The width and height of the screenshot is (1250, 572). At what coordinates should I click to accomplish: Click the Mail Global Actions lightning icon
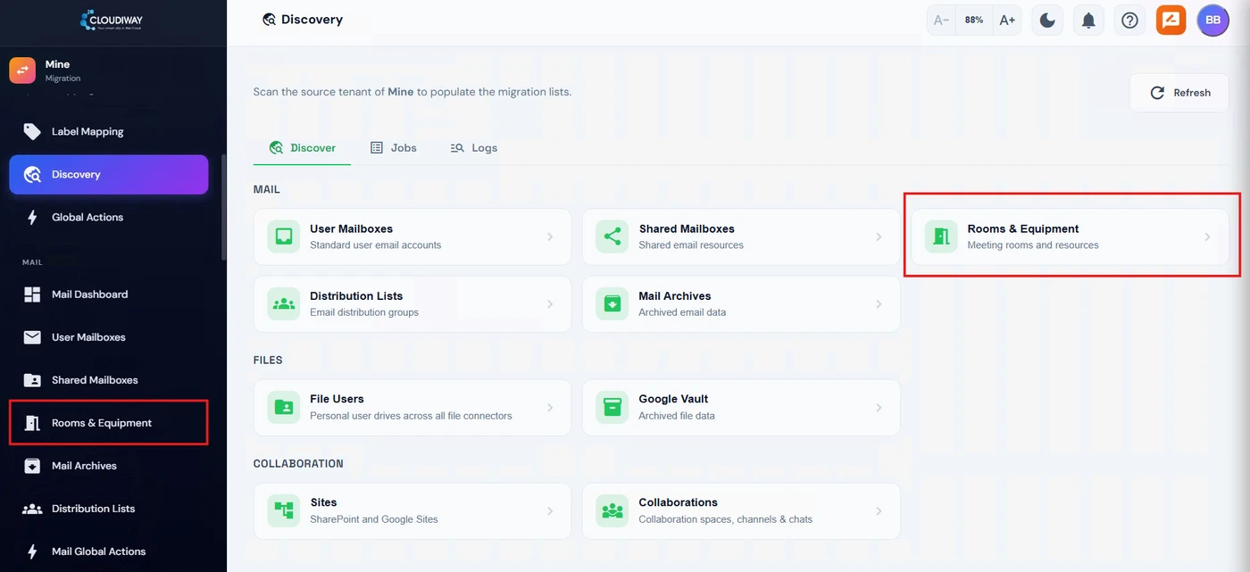[x=32, y=551]
